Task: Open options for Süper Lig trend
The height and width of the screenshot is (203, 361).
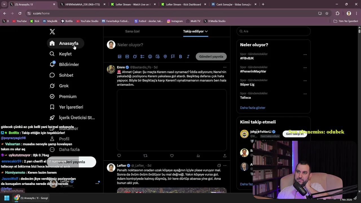Action: [x=305, y=81]
